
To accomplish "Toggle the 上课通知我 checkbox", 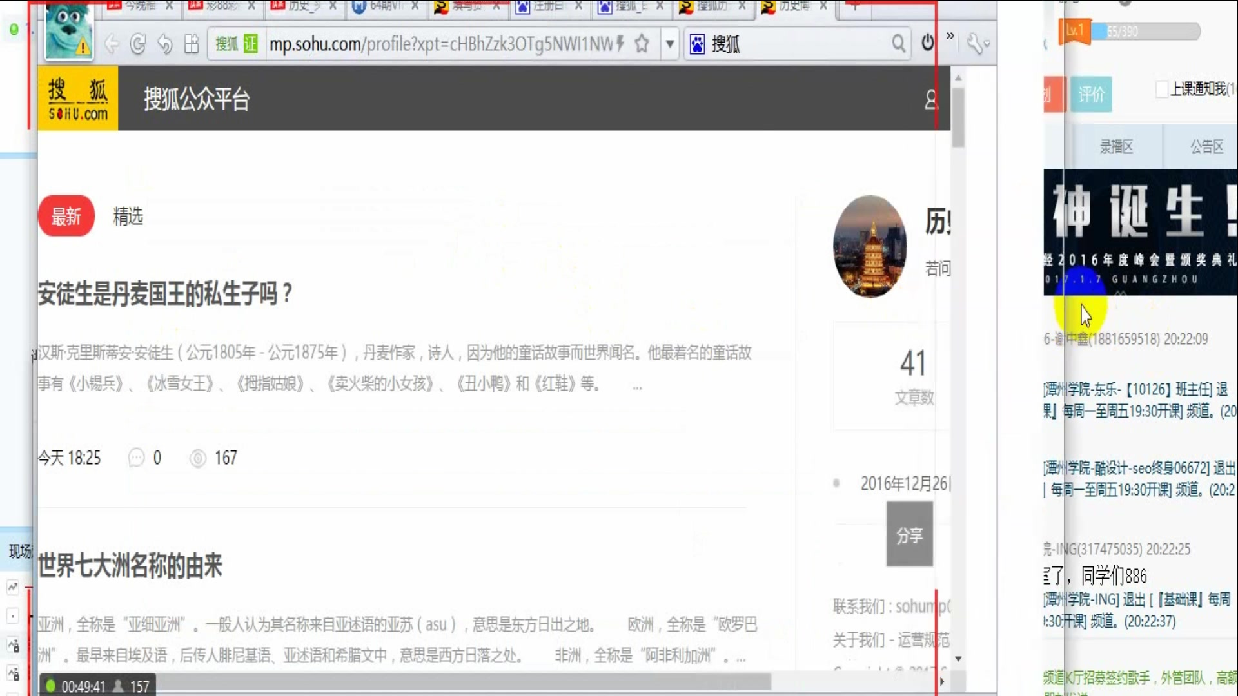I will tap(1161, 89).
